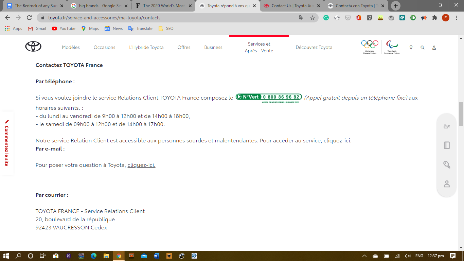This screenshot has width=464, height=261.
Task: Open Découvrez Toyota menu
Action: click(x=314, y=47)
